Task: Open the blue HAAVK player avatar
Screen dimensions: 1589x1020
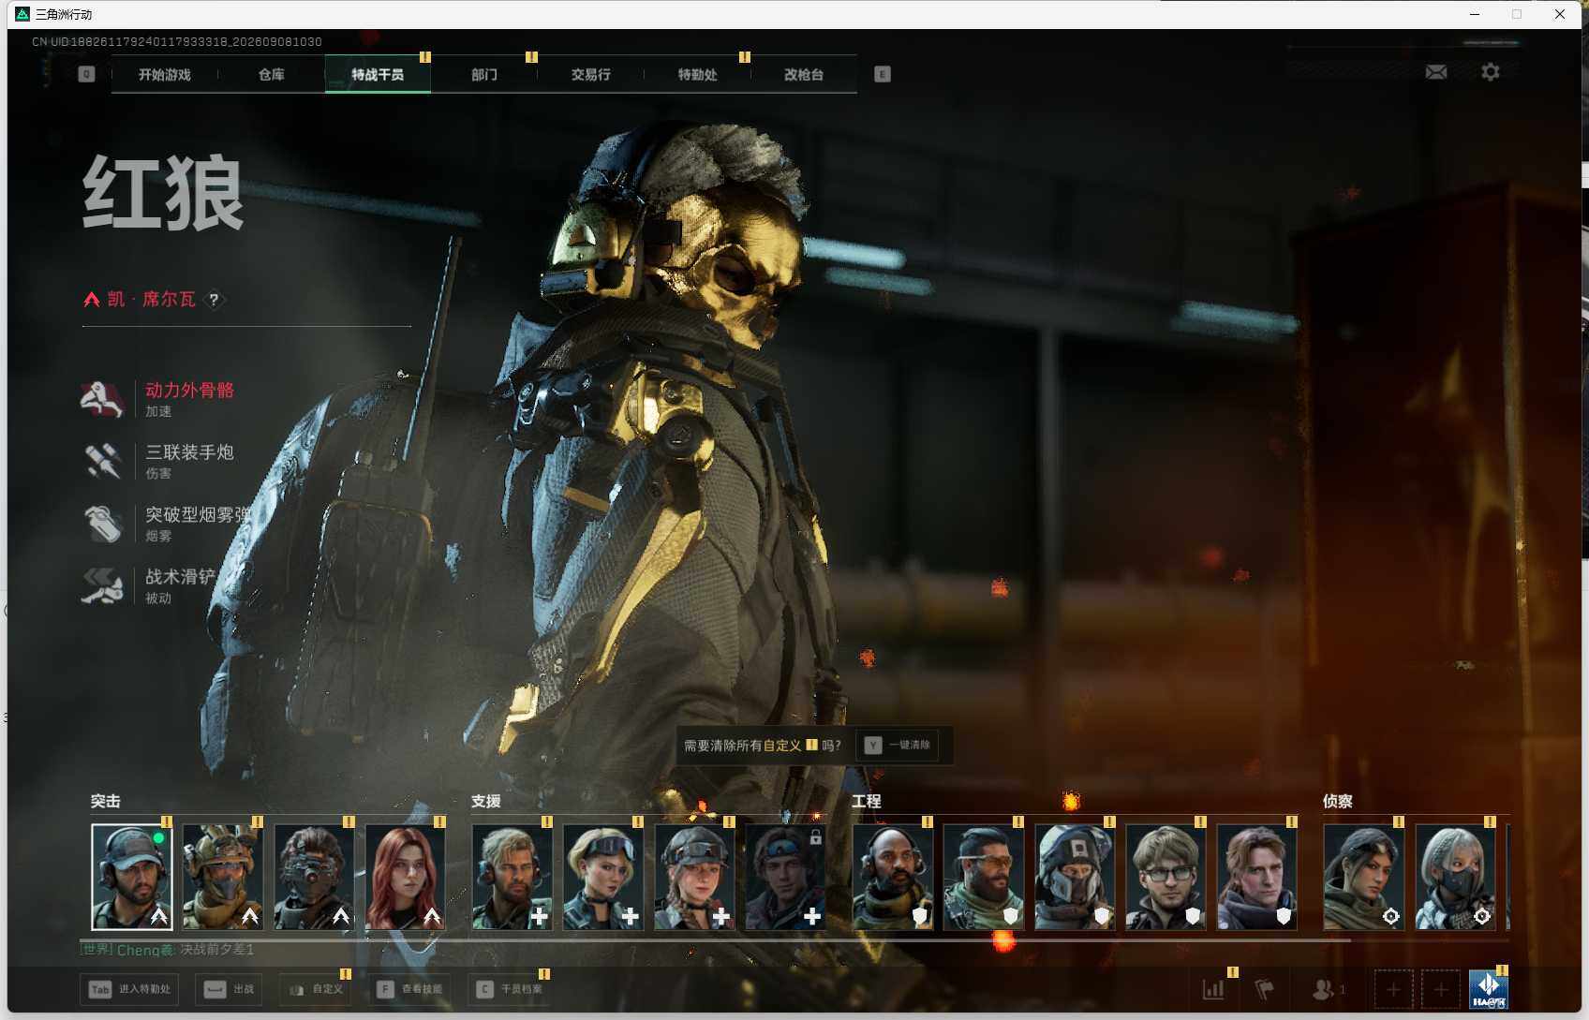Action: (x=1489, y=989)
